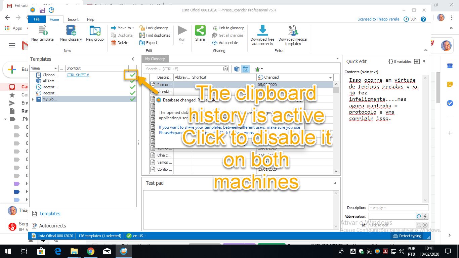The width and height of the screenshot is (459, 258).
Task: Click the 30h time saved indicator
Action: tap(410, 19)
